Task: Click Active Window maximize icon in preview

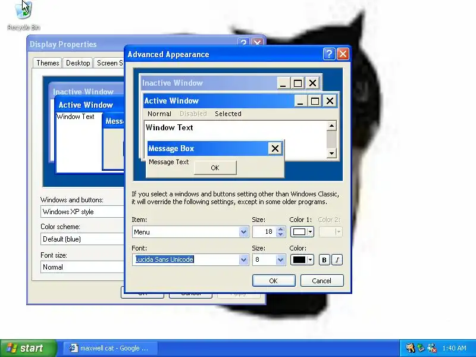Action: 315,101
